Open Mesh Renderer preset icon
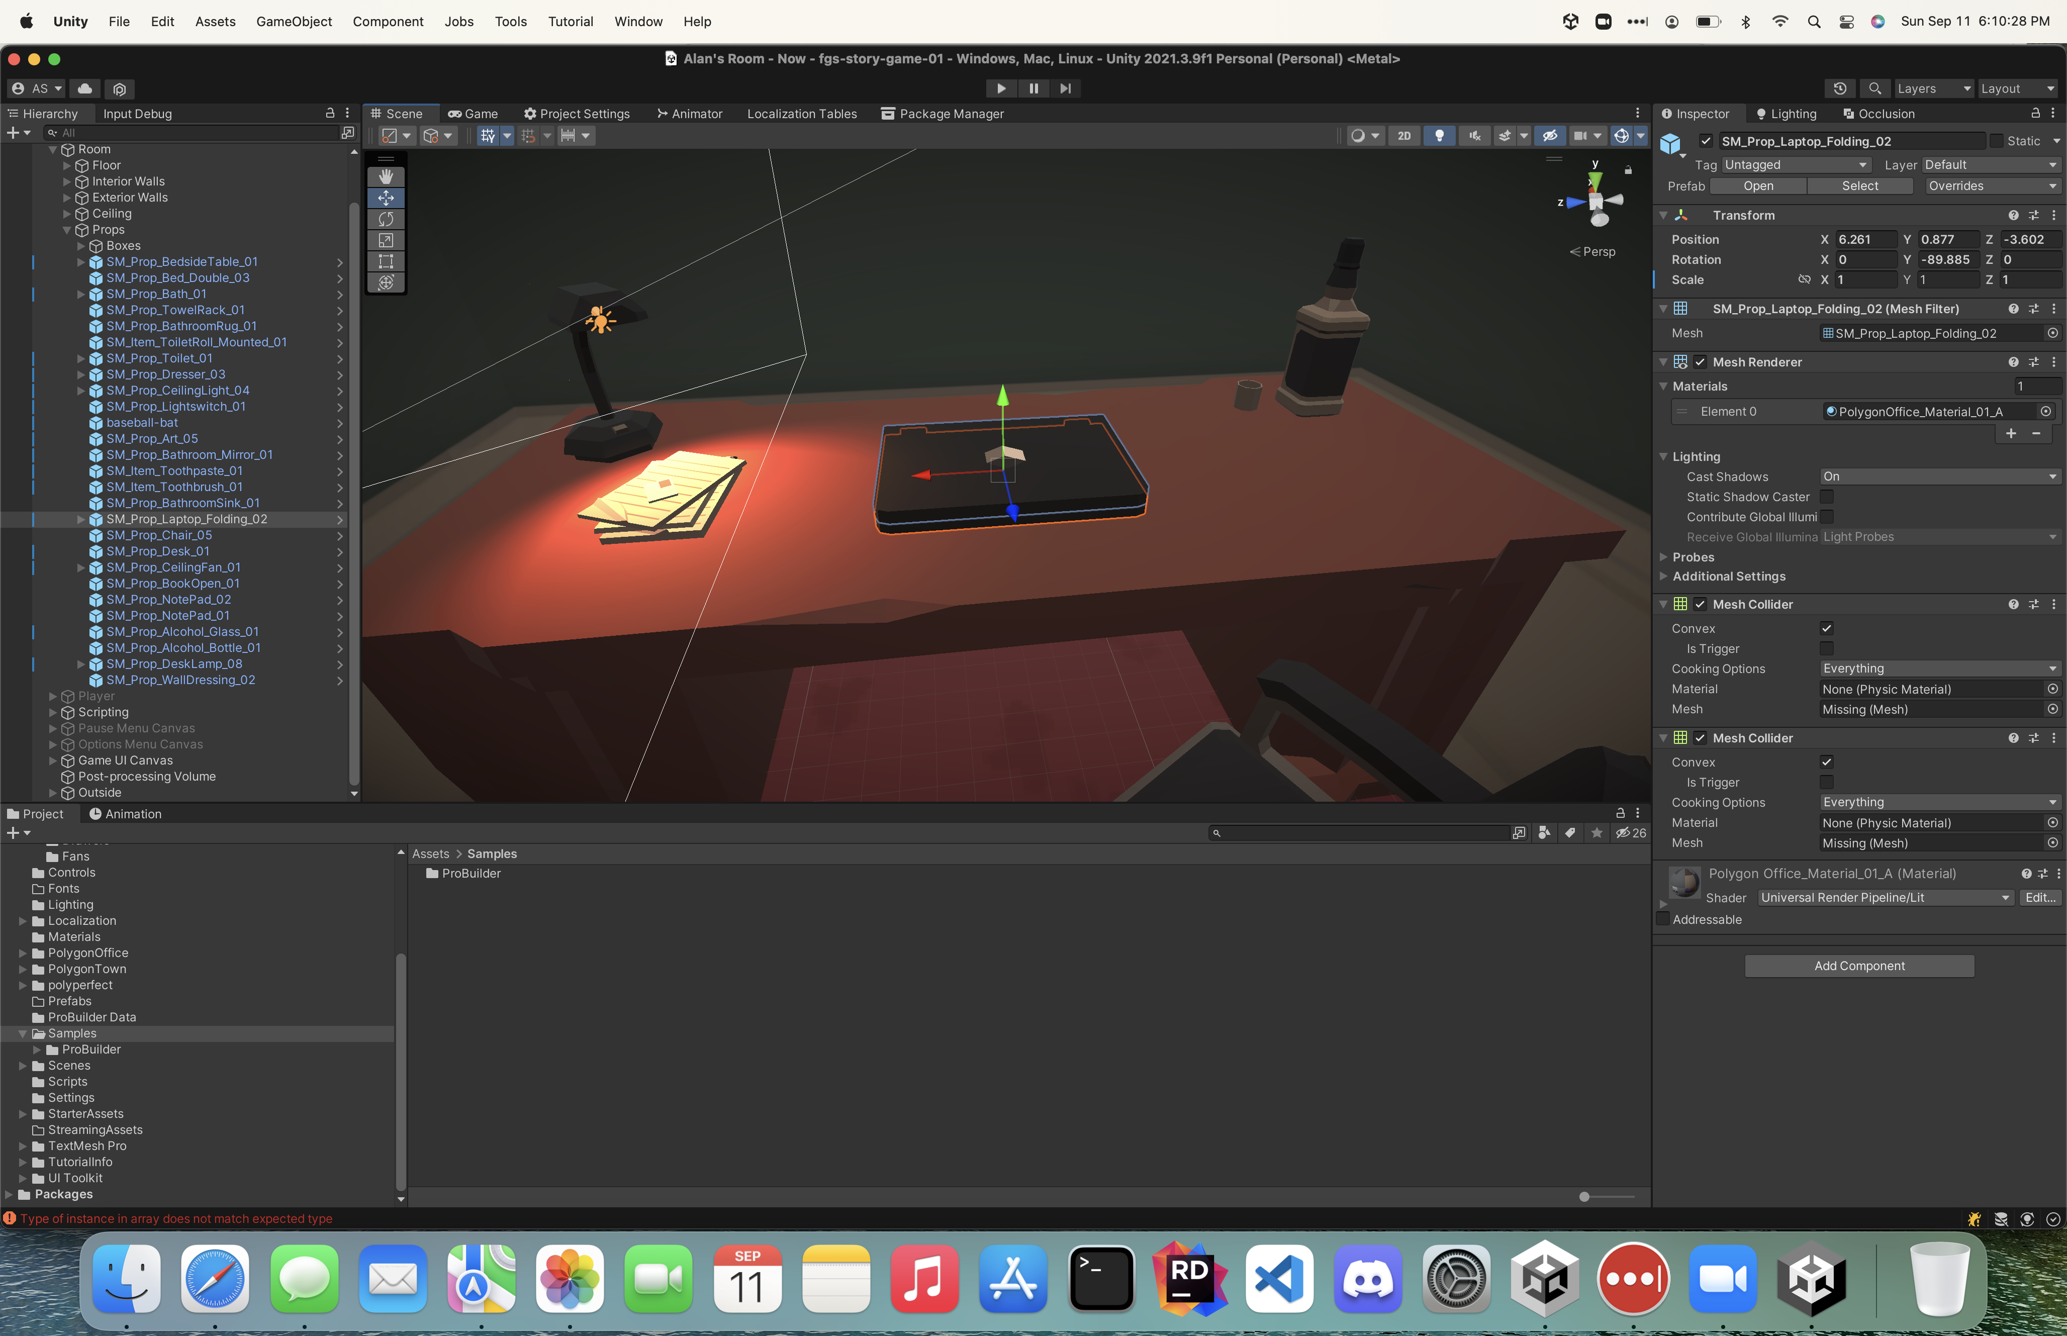The height and width of the screenshot is (1336, 2067). coord(2034,362)
